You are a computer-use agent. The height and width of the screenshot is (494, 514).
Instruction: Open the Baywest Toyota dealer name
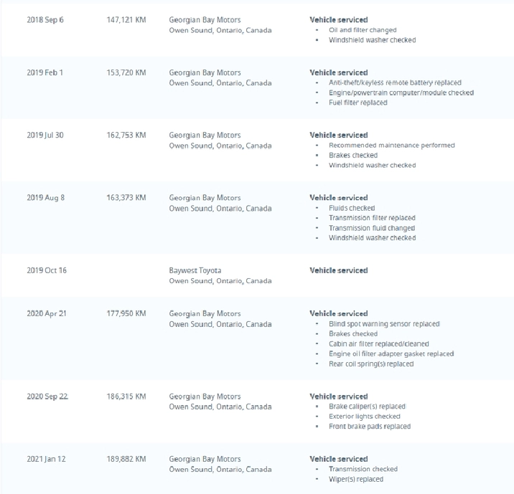coord(195,270)
